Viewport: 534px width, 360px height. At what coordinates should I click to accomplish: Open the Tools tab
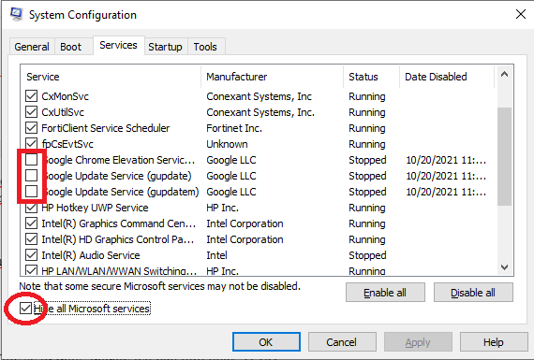click(205, 47)
